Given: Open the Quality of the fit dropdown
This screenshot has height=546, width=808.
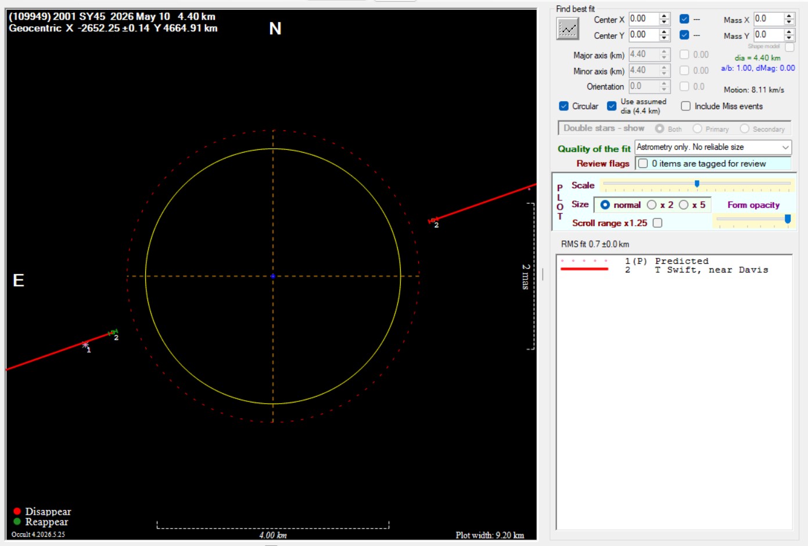Looking at the screenshot, I should [713, 148].
